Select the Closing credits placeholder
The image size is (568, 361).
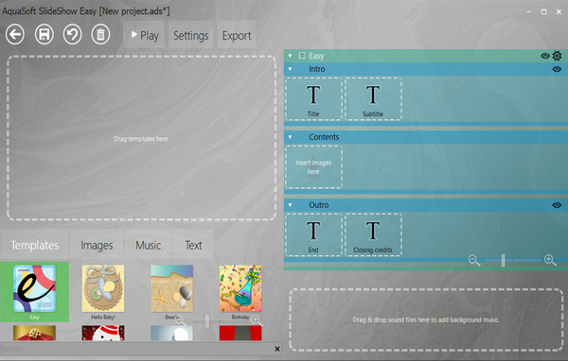pyautogui.click(x=373, y=234)
